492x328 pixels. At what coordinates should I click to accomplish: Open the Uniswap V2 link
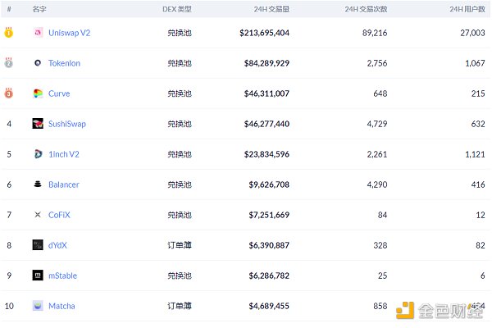point(68,33)
